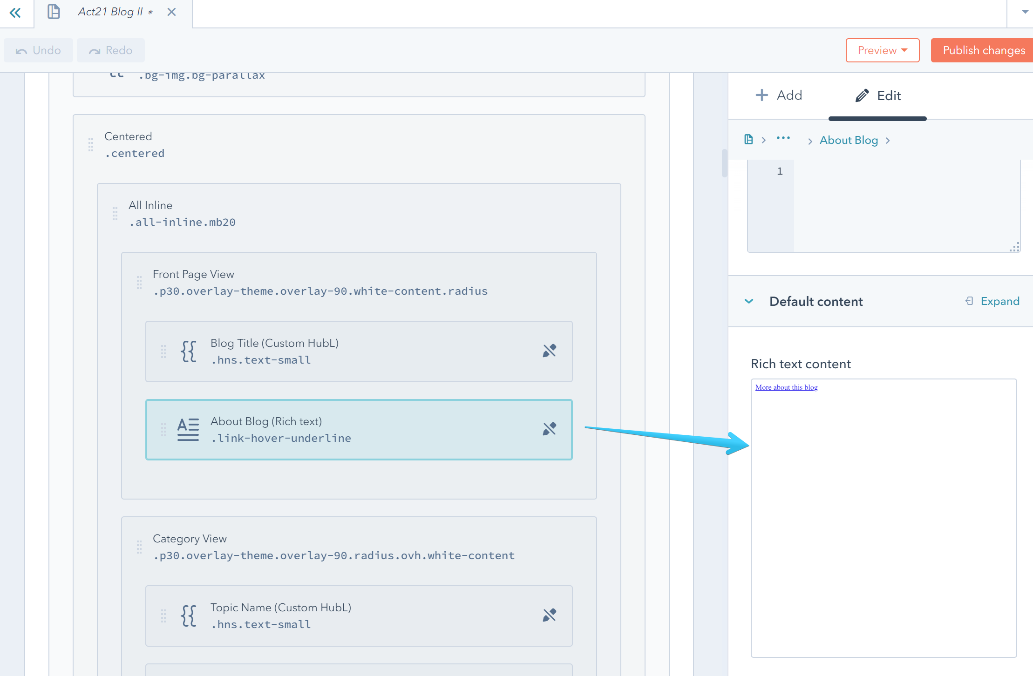The image size is (1033, 676).
Task: Click the Undo icon
Action: coord(21,50)
